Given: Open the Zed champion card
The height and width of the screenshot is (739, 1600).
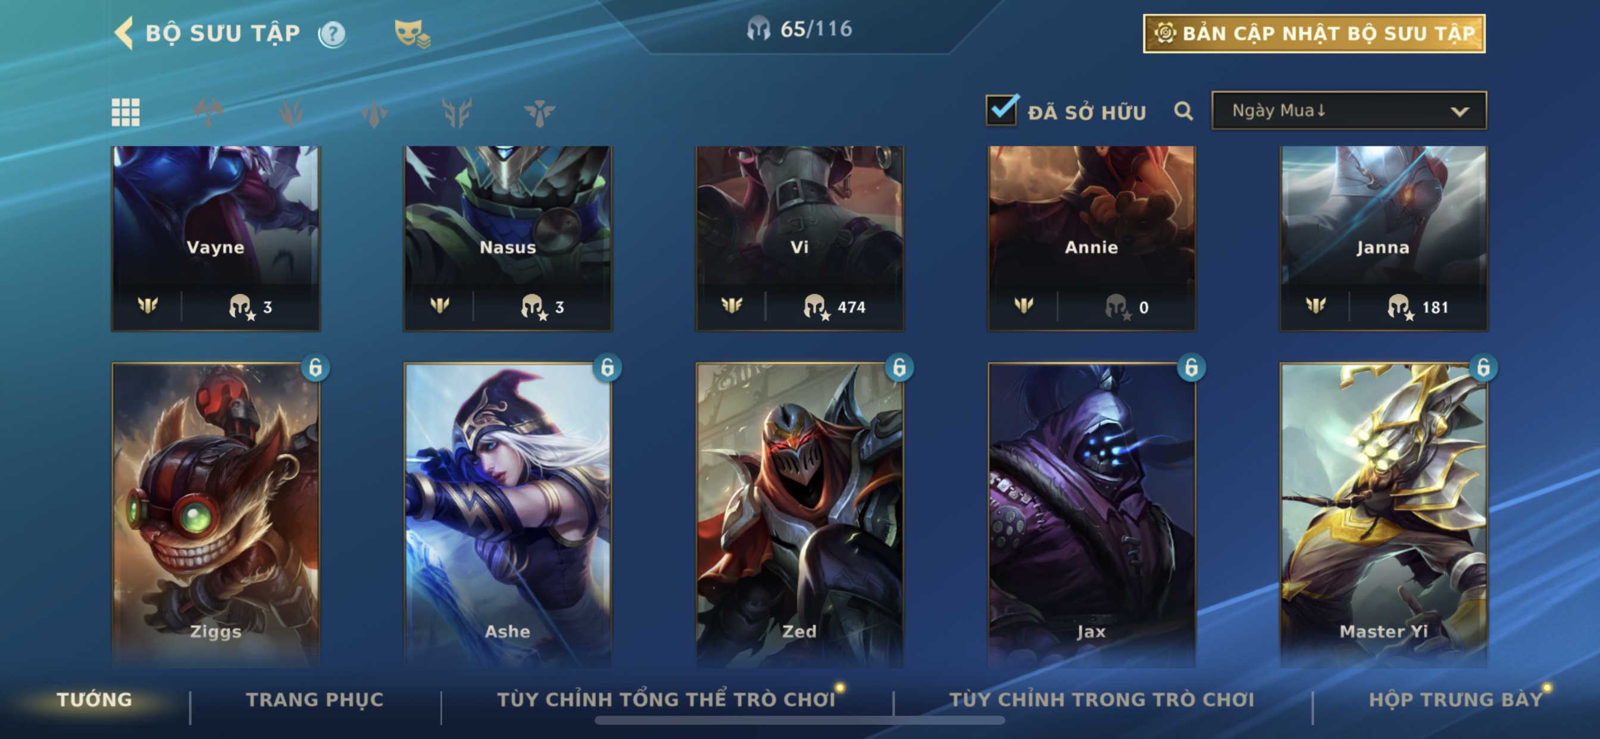Looking at the screenshot, I should pyautogui.click(x=799, y=515).
